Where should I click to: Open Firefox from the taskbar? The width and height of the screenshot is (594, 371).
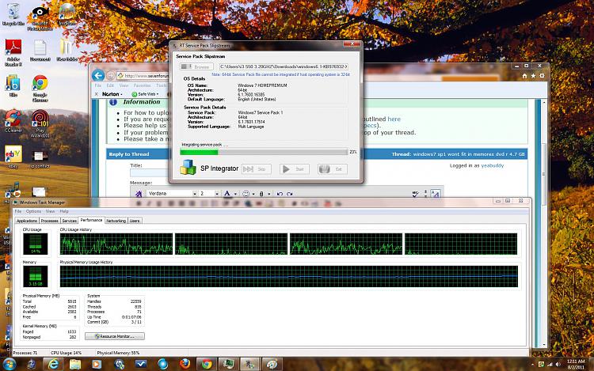tap(185, 364)
